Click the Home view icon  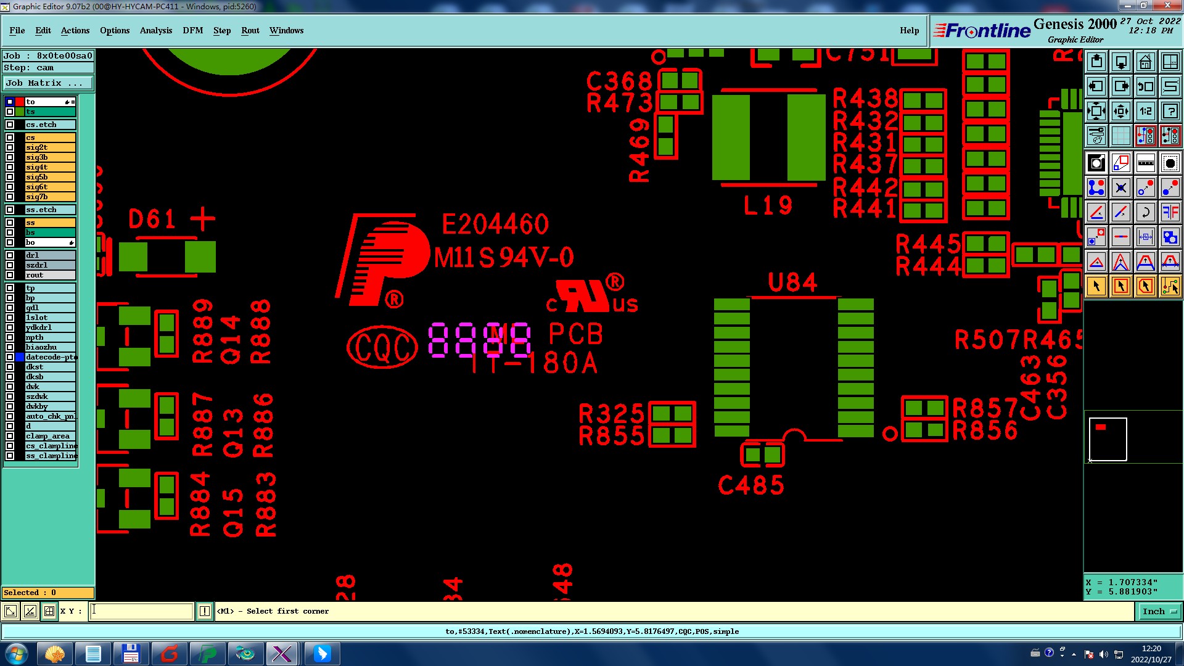pos(1145,62)
